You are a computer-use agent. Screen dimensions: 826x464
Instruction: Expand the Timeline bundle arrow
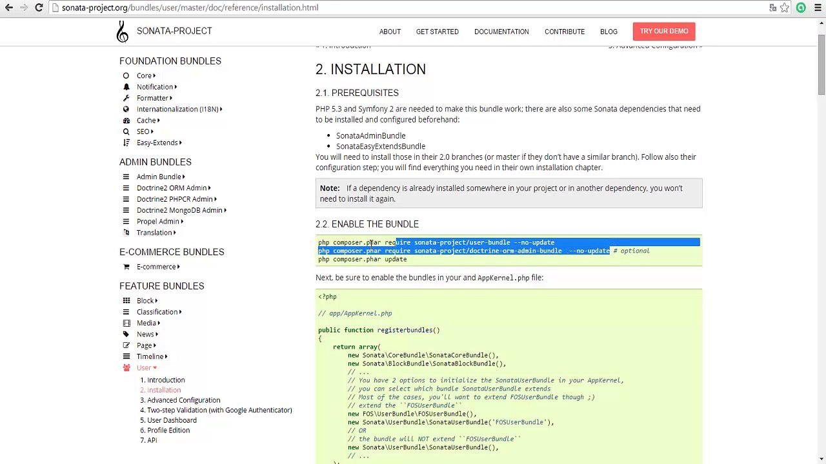click(x=166, y=357)
